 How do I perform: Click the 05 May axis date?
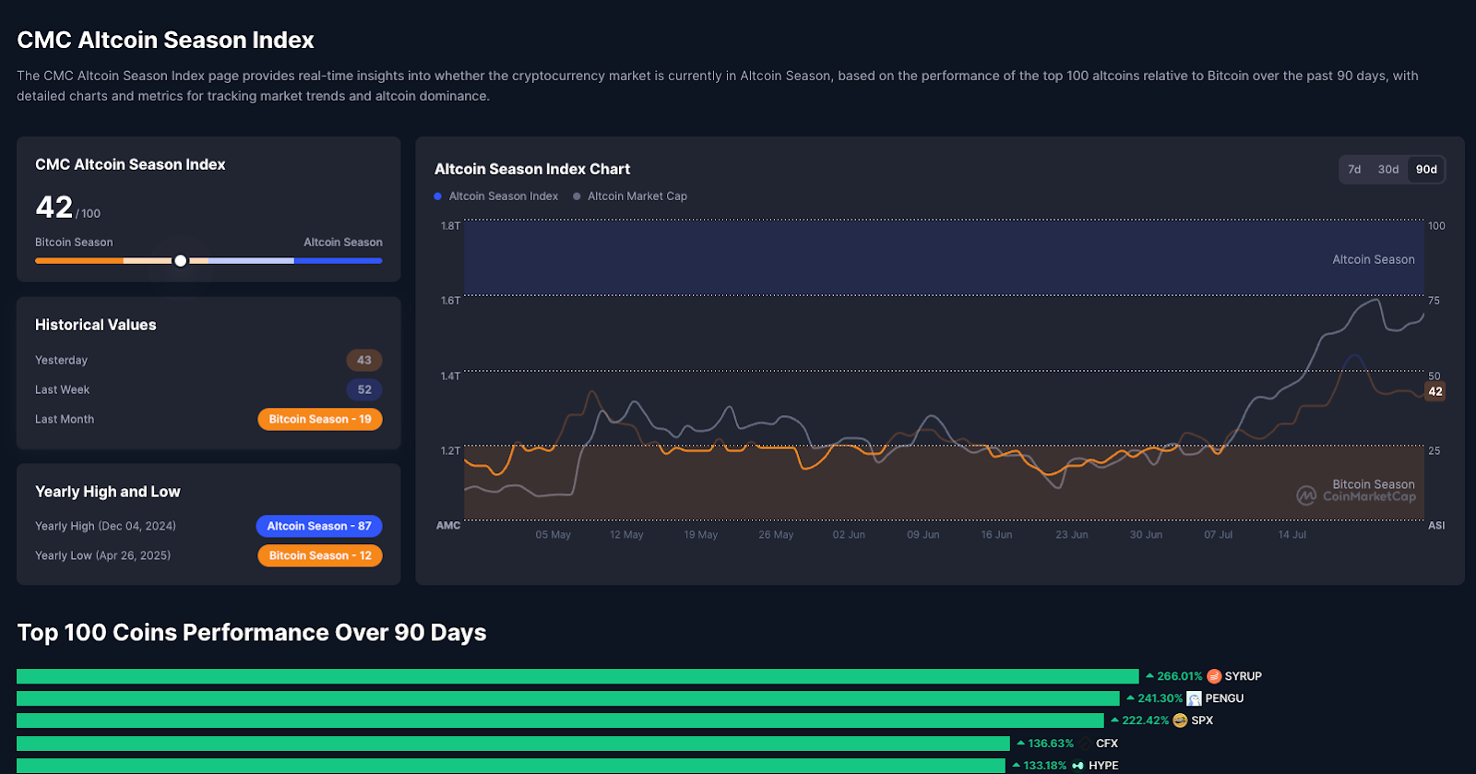coord(553,535)
